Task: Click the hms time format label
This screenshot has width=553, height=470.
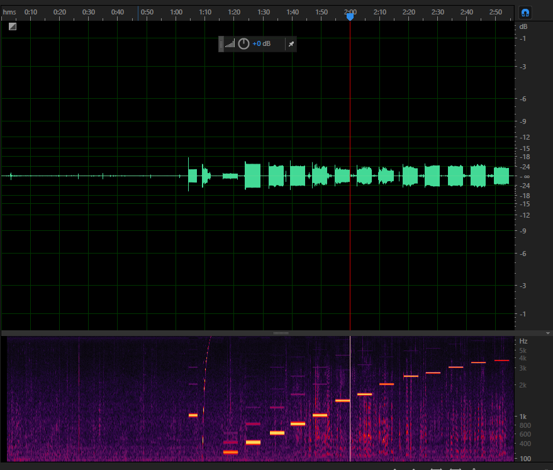Action: (x=9, y=12)
